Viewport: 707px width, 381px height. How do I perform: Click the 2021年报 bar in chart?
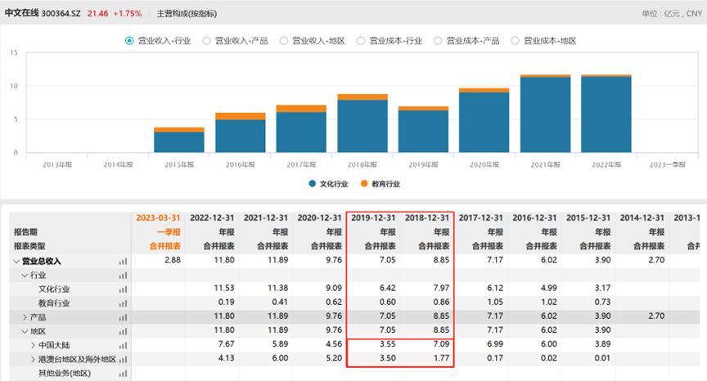tap(546, 114)
